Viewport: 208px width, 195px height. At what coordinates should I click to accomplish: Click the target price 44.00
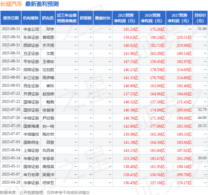[202, 118]
